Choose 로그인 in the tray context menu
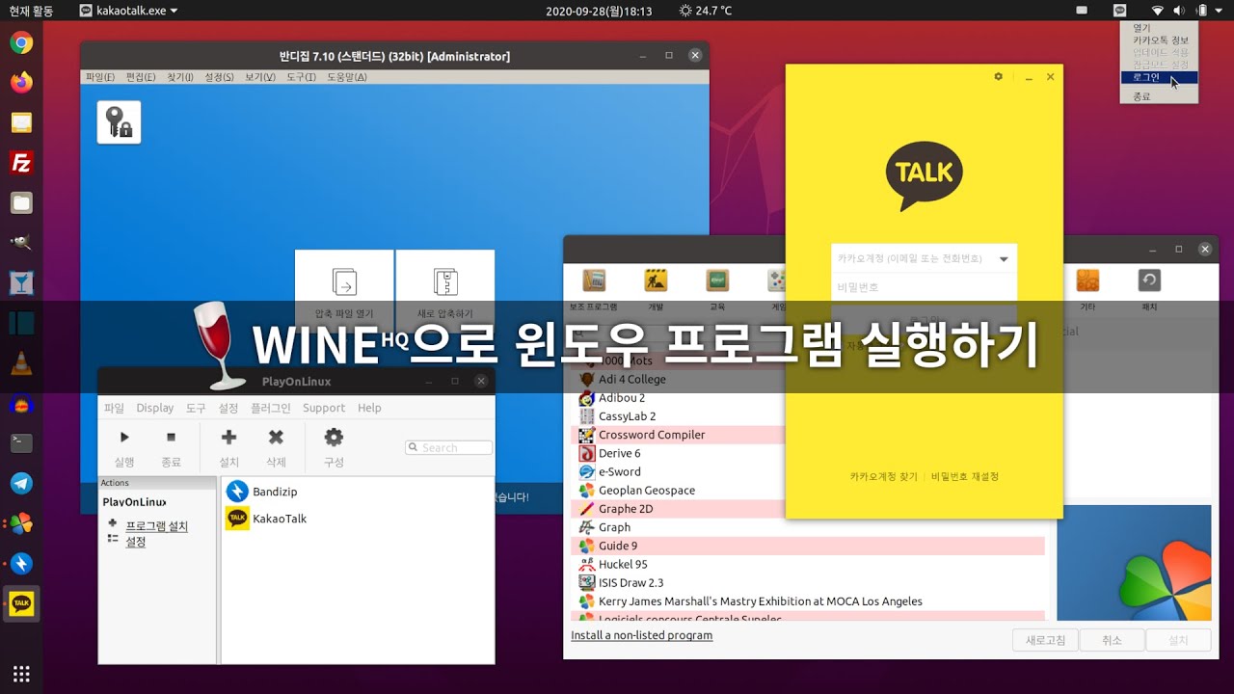This screenshot has width=1234, height=694. [x=1159, y=77]
